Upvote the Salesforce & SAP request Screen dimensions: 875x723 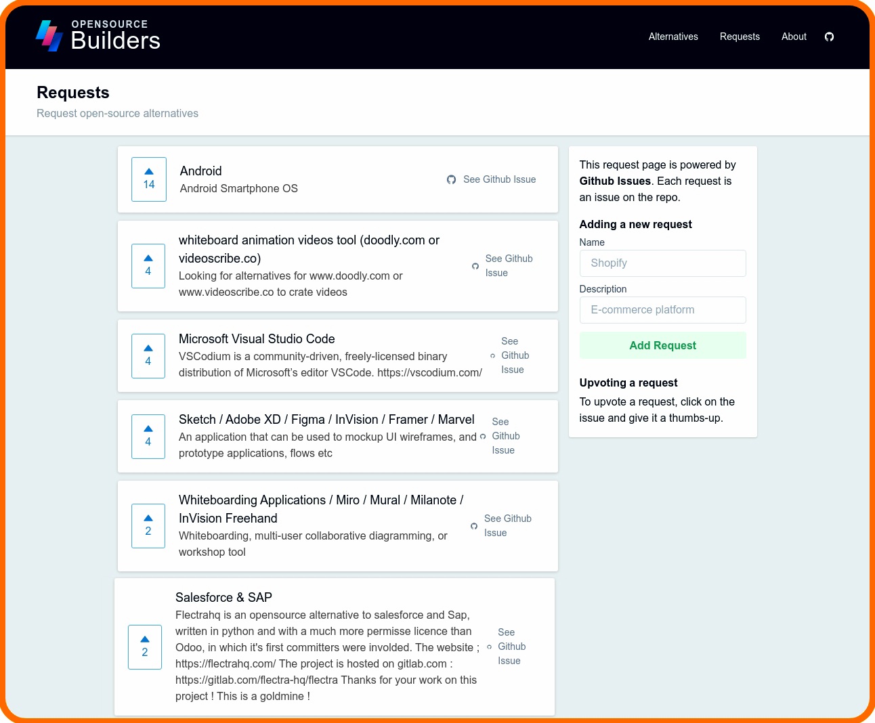pyautogui.click(x=145, y=647)
